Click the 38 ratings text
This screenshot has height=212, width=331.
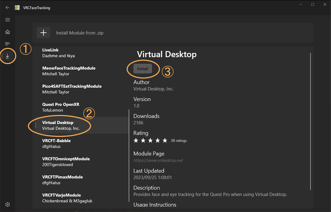click(x=179, y=141)
